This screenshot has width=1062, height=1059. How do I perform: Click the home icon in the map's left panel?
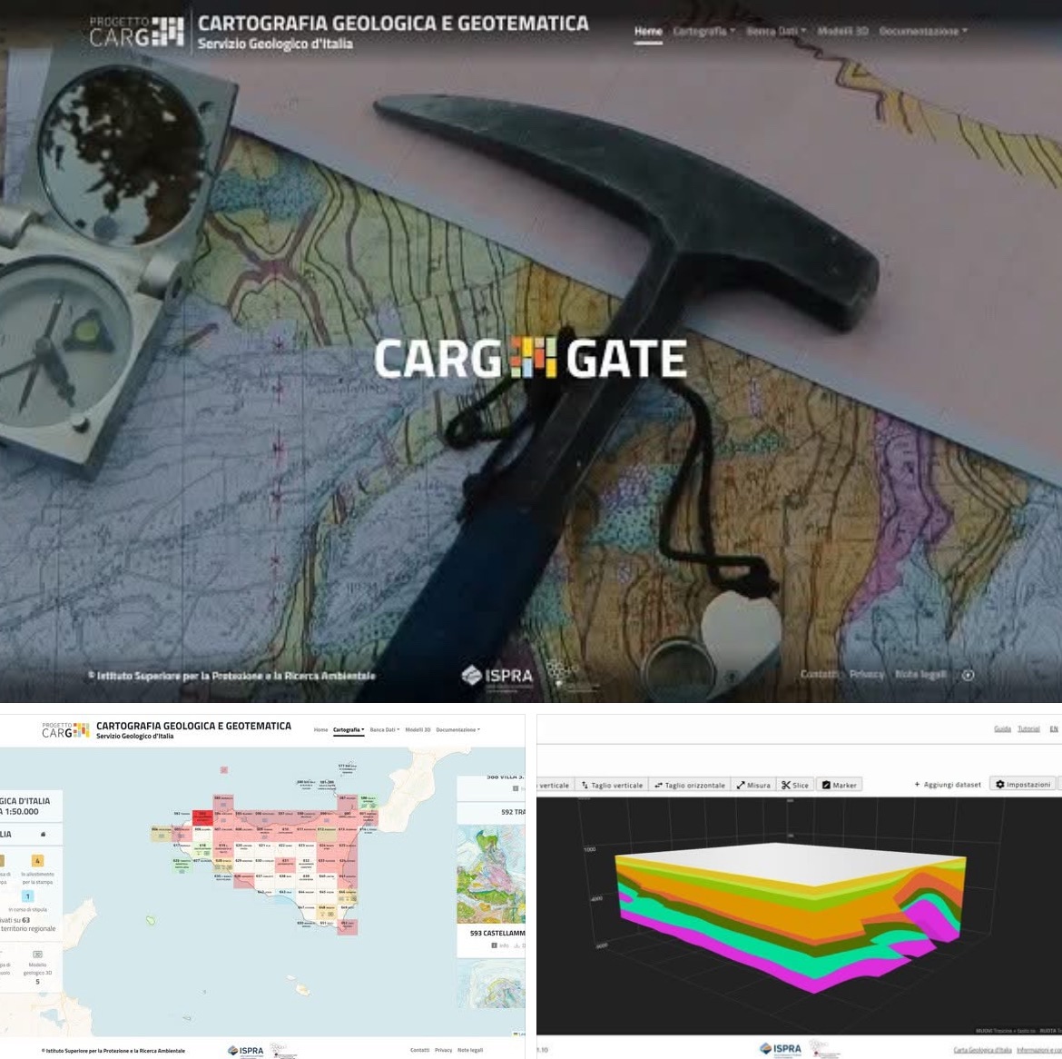coord(43,834)
